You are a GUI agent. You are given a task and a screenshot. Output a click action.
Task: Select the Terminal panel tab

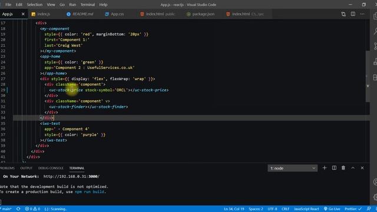click(77, 168)
